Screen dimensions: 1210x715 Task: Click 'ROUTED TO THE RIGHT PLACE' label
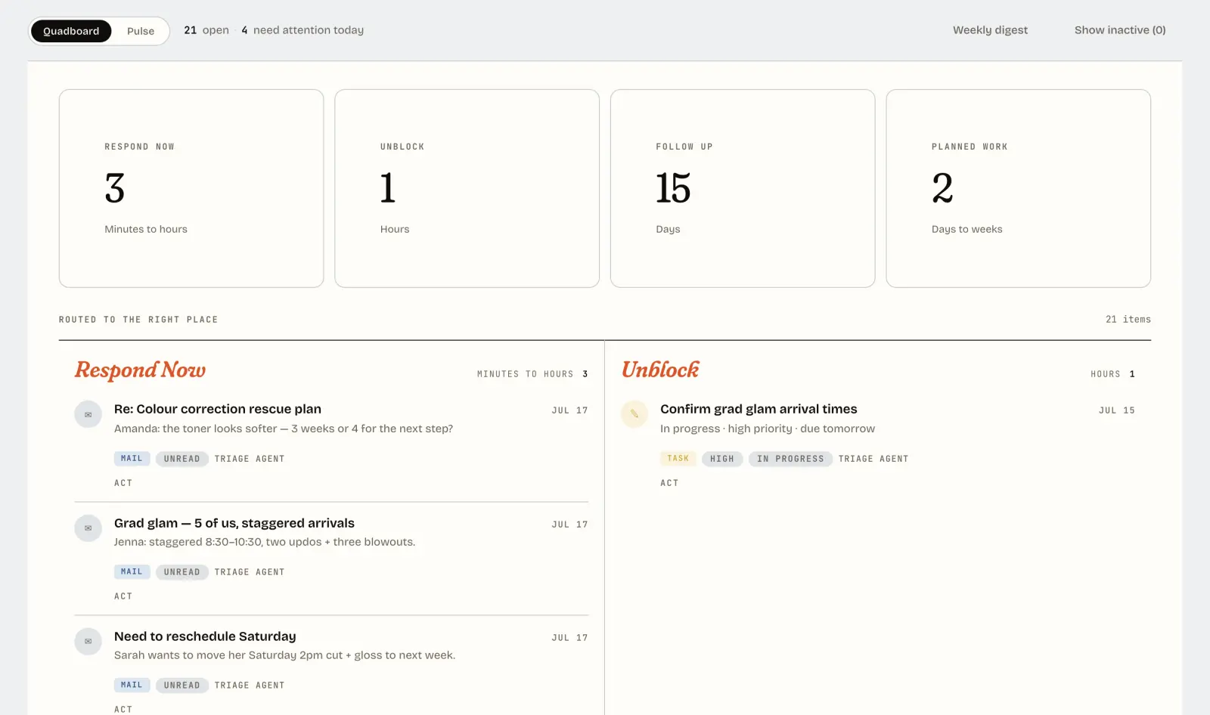pyautogui.click(x=138, y=320)
